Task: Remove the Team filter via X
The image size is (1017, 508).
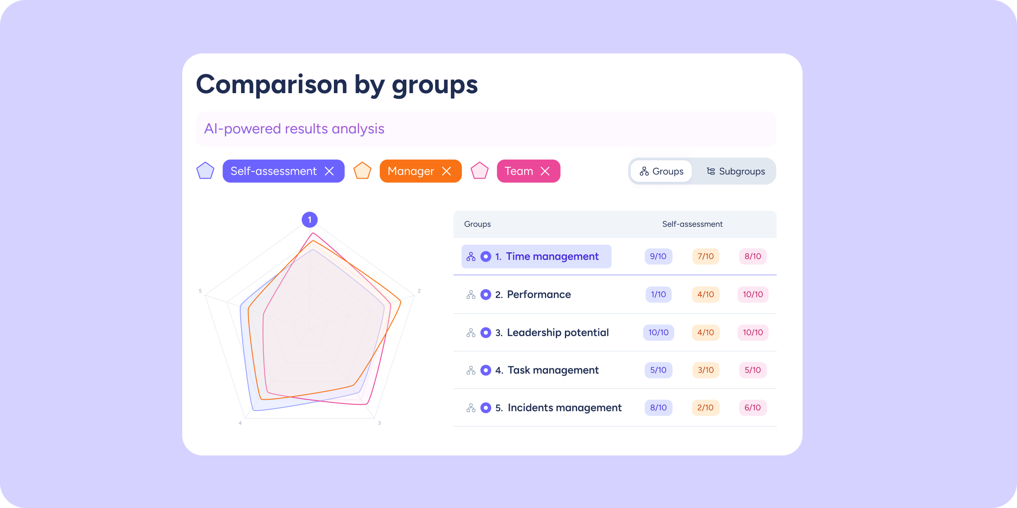Action: click(x=545, y=171)
